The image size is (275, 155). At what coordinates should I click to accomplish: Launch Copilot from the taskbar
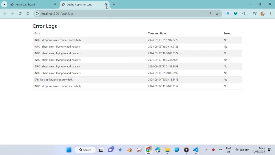point(120,150)
